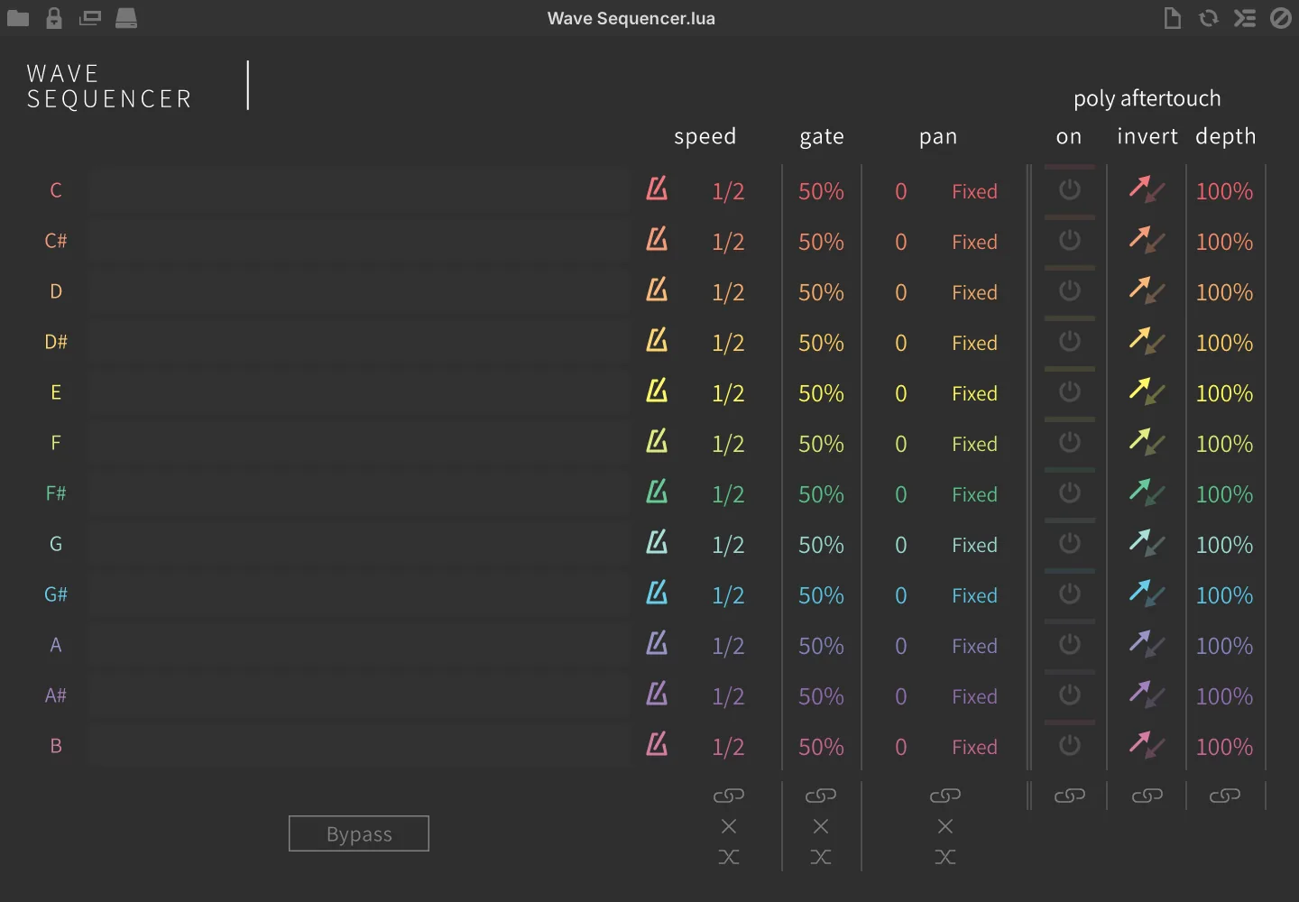Open the speed 1/2 value for row C
Screen dimensions: 1299x902
(x=728, y=191)
